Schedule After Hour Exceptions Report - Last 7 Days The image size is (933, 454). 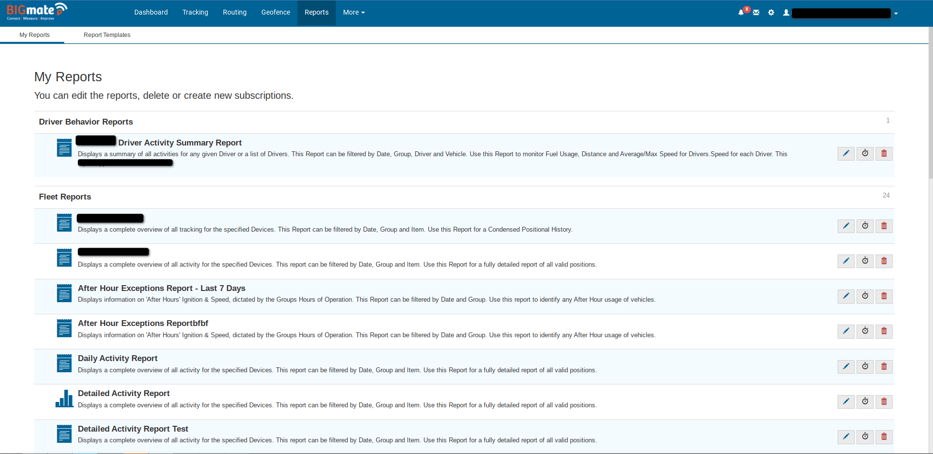(x=865, y=296)
